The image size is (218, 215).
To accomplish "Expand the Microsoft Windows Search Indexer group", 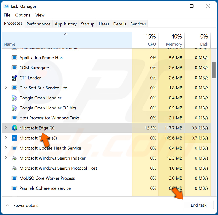I will click(6, 158).
